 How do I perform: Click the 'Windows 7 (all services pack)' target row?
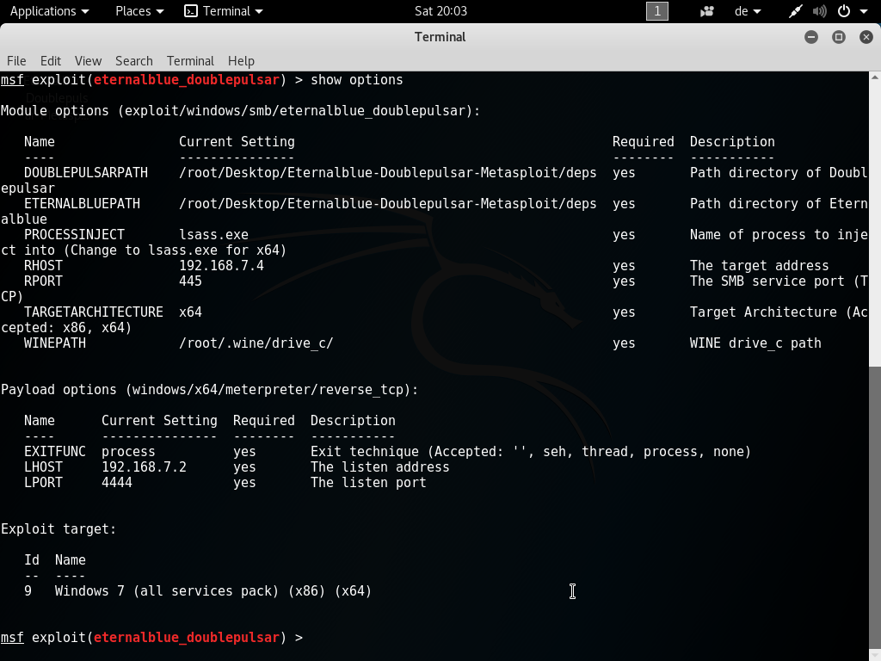pyautogui.click(x=198, y=591)
